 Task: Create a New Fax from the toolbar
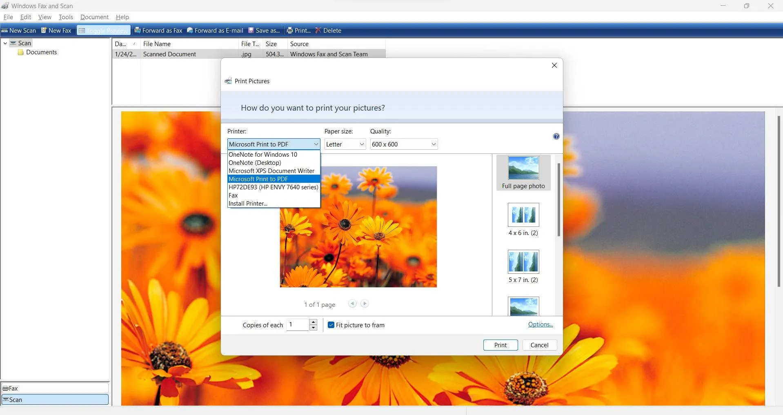click(x=56, y=30)
